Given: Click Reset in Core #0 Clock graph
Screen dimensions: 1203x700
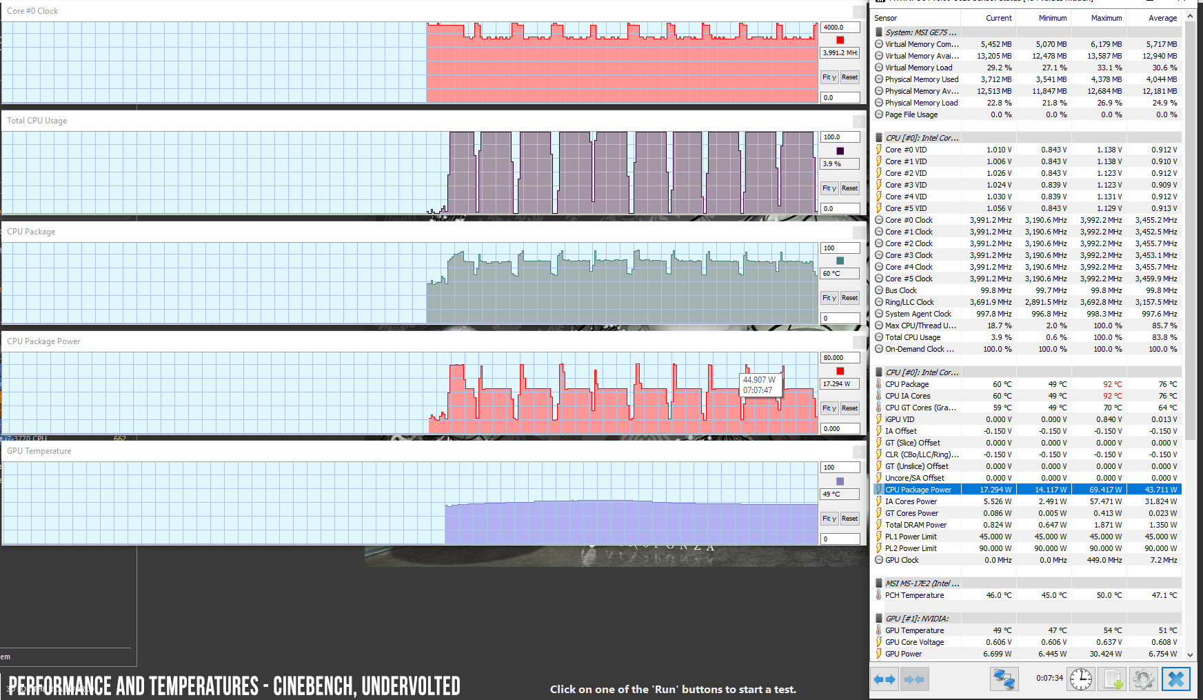Looking at the screenshot, I should (x=850, y=77).
